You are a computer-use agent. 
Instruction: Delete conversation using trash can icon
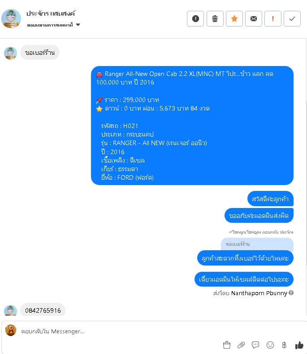(x=215, y=18)
